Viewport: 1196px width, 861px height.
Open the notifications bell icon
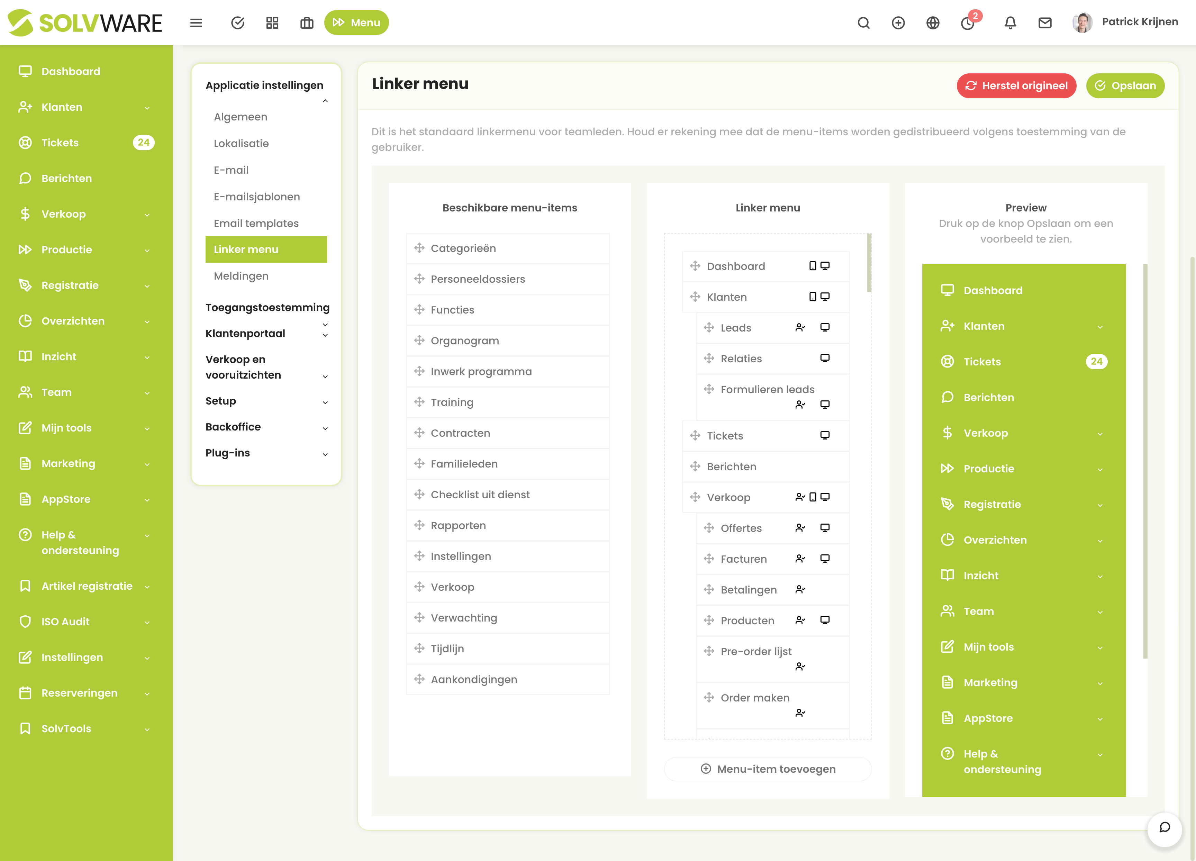coord(1010,23)
